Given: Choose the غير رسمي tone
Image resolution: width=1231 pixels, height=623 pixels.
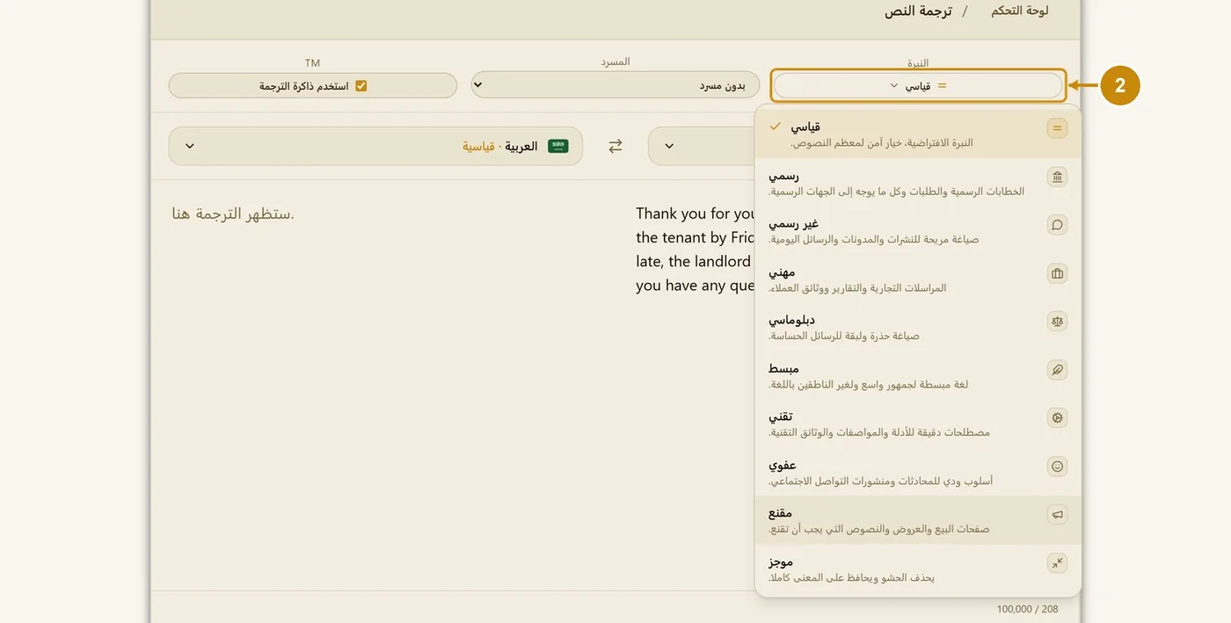Looking at the screenshot, I should point(918,231).
